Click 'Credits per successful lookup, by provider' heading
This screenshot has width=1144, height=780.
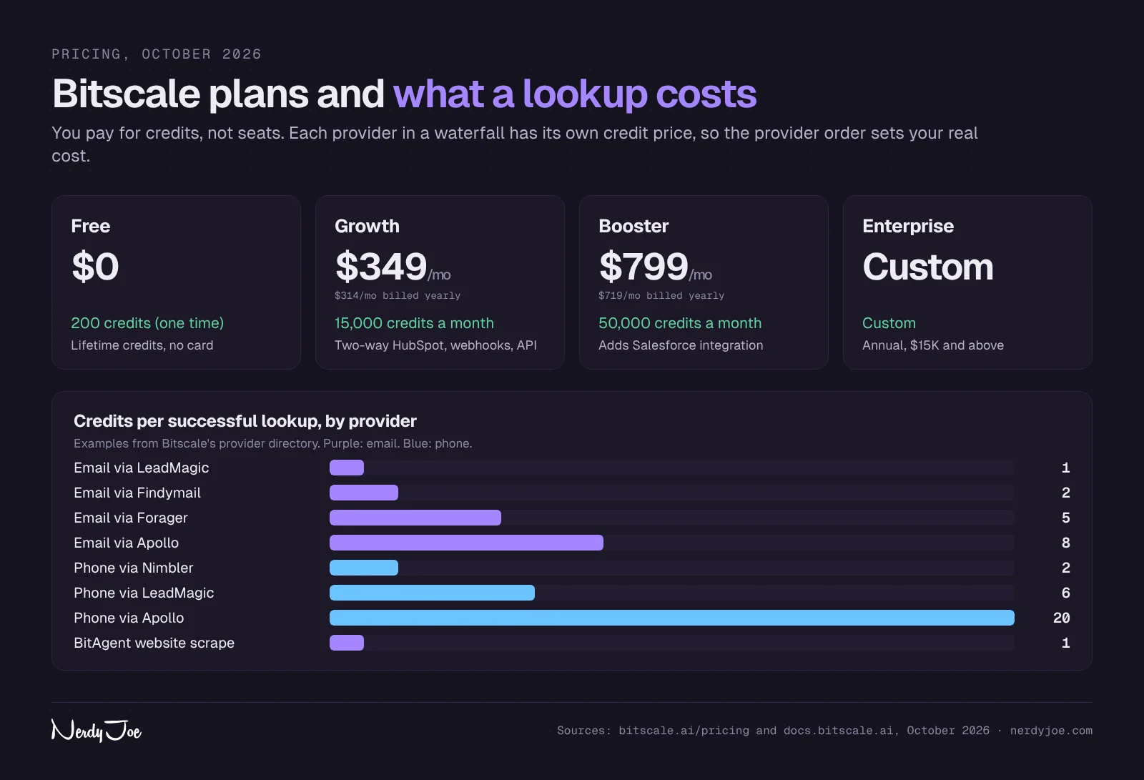(245, 421)
